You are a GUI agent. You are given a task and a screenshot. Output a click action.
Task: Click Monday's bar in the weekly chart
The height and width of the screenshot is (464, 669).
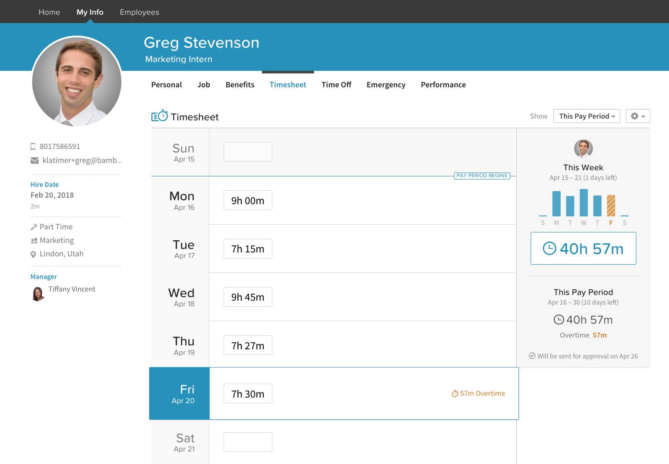pyautogui.click(x=556, y=204)
